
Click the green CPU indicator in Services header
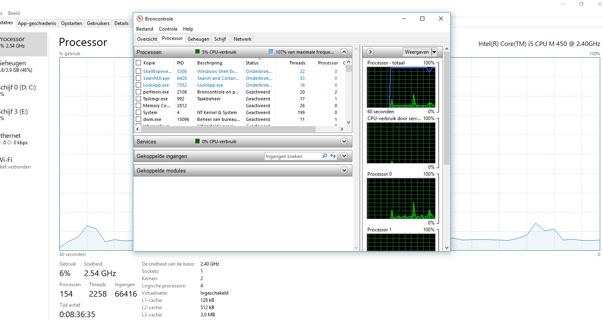pos(198,141)
